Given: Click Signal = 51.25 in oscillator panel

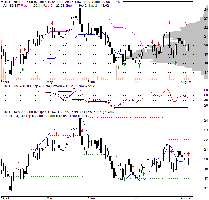Looking at the screenshot, I should [86, 86].
